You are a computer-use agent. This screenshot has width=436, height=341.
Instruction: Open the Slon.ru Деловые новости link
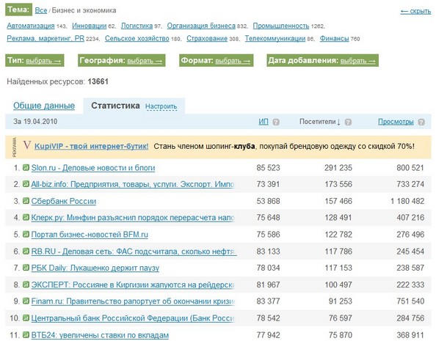(93, 168)
